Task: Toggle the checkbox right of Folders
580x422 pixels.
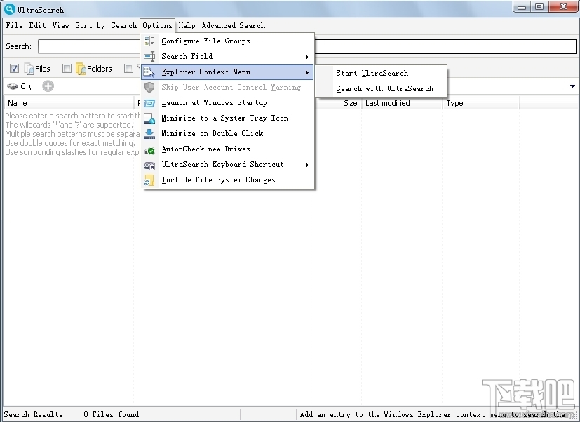Action: tap(128, 69)
